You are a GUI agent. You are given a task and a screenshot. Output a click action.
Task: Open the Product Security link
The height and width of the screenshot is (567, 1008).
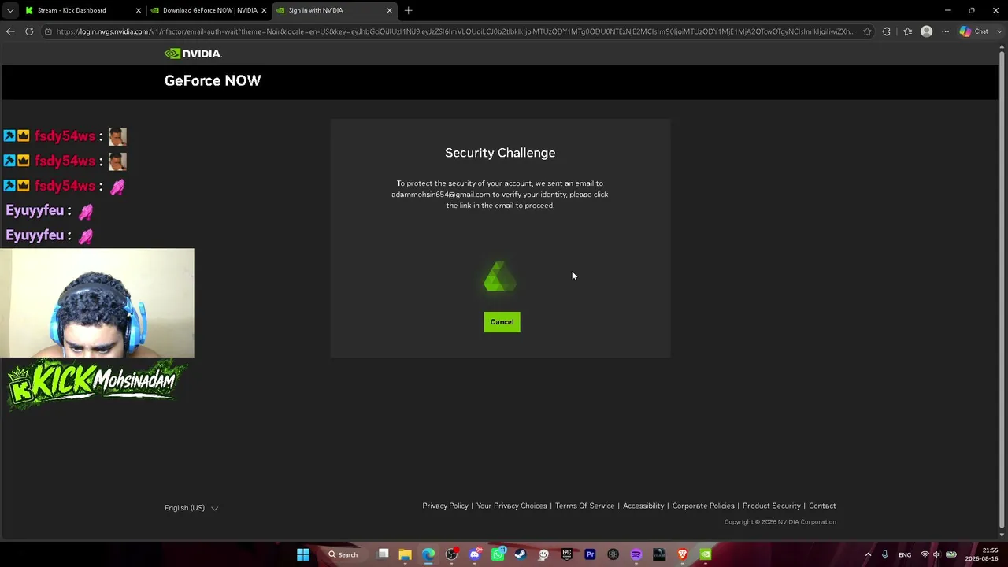click(x=772, y=506)
